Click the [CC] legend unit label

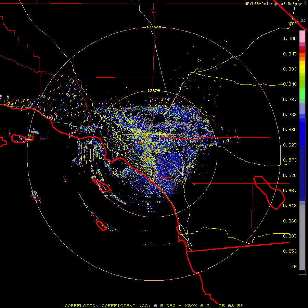292,24
